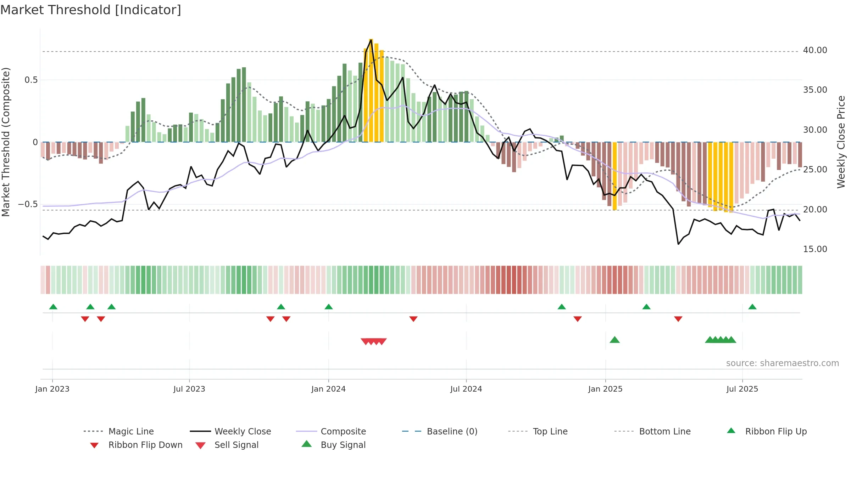This screenshot has width=851, height=478.
Task: Click the source: sharemaestro.com text
Action: [x=783, y=363]
